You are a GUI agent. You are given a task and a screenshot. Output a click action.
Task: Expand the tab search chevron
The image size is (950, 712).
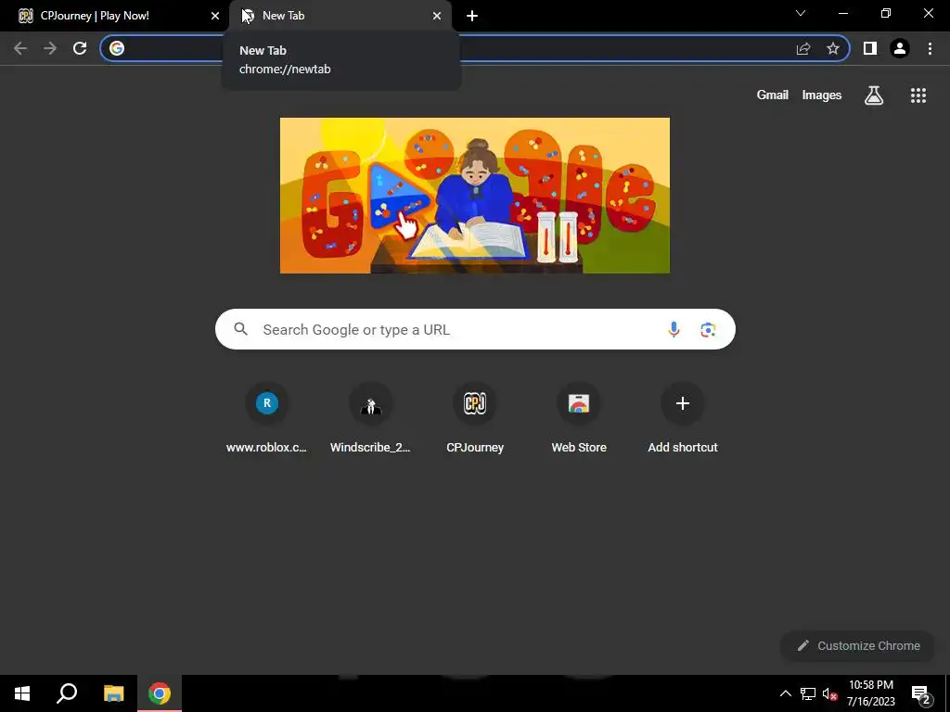pos(801,13)
